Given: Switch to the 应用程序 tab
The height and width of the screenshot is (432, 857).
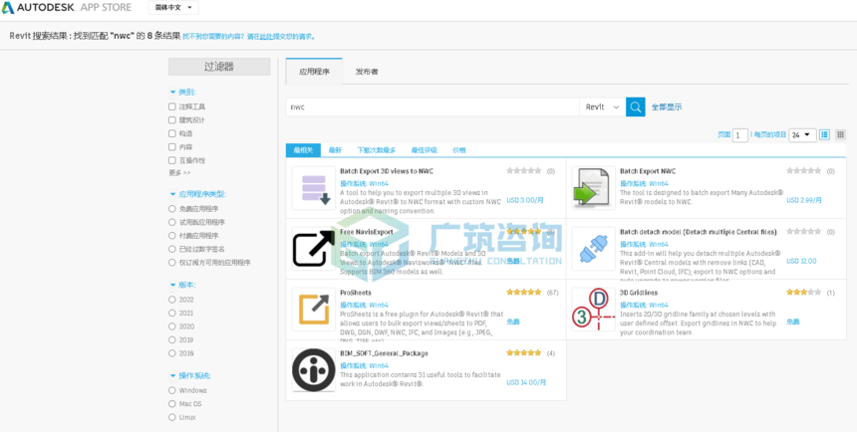Looking at the screenshot, I should (314, 72).
